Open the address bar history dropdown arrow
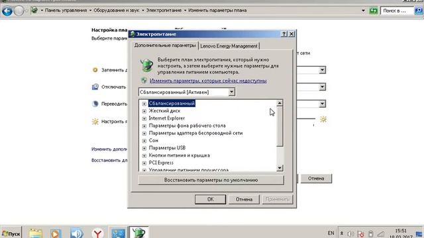424x238 pixels. tap(363, 11)
